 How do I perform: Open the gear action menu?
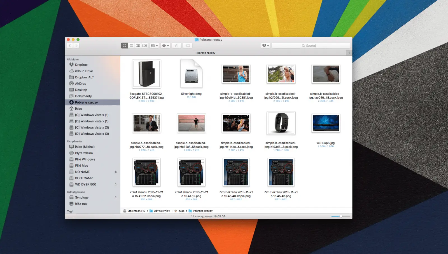(x=165, y=46)
